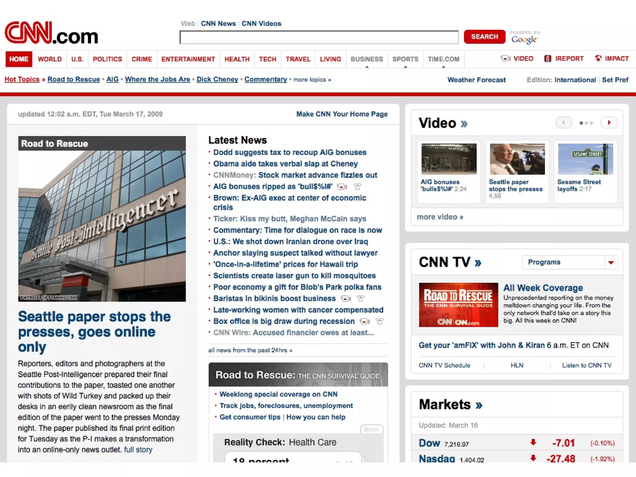Screen dimensions: 636x477
Task: Open Listen to CNN TV link
Action: click(x=587, y=366)
